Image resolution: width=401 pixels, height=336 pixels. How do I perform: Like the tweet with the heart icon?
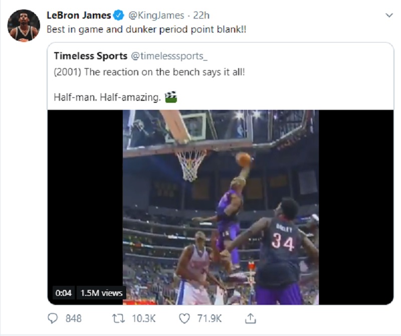point(184,318)
